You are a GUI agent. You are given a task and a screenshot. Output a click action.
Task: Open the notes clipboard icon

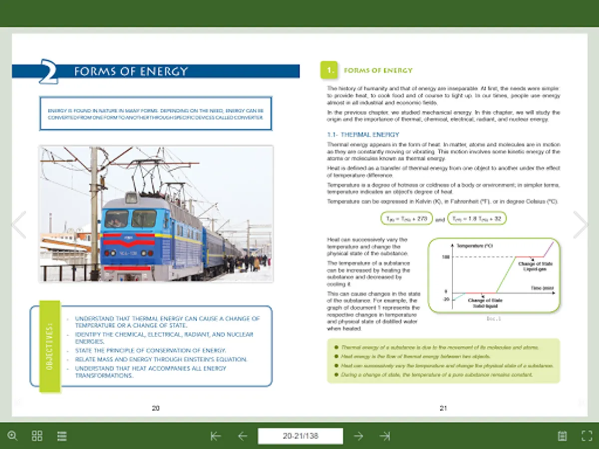pyautogui.click(x=562, y=436)
